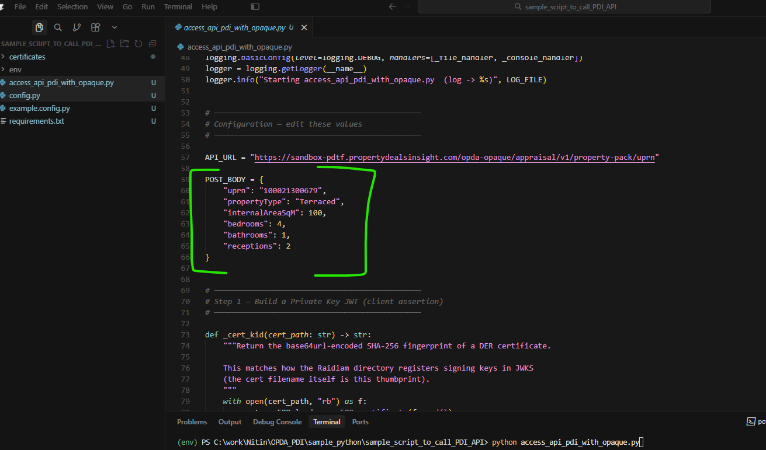Open the Run menu
The image size is (766, 450).
[x=148, y=7]
